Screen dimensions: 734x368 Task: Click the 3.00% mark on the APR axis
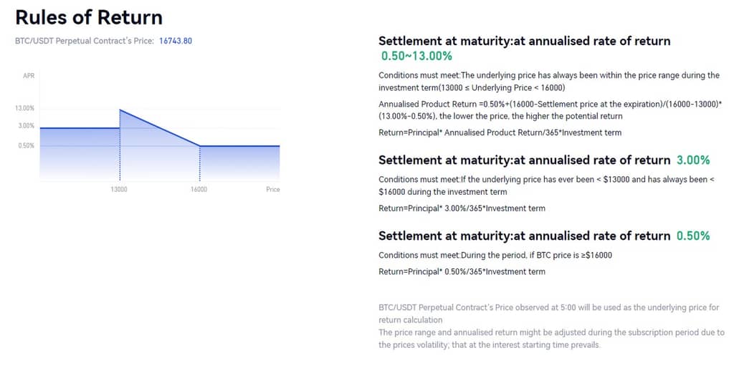pos(27,126)
